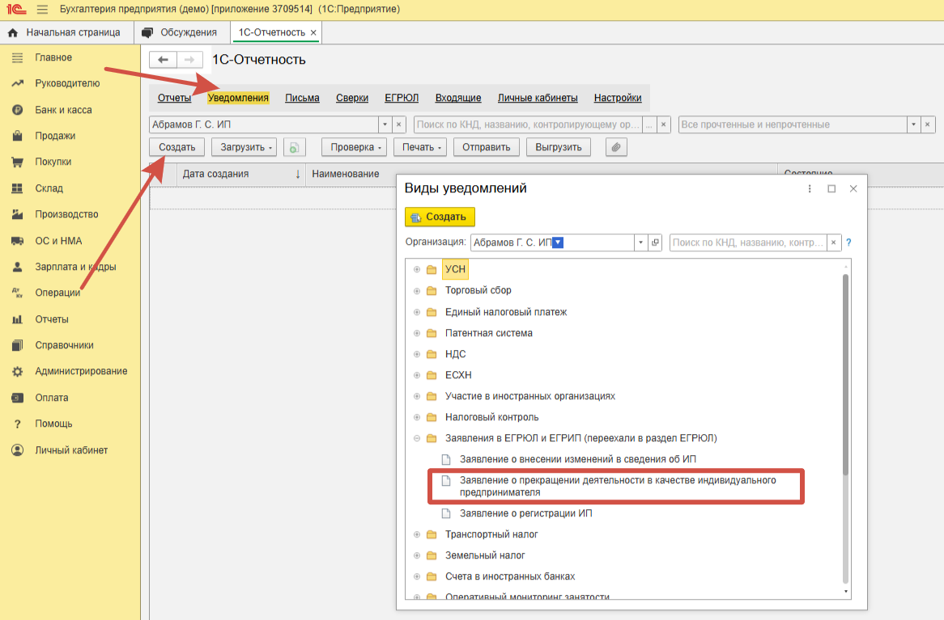This screenshot has width=944, height=620.
Task: Clear the main organization filter field
Action: pyautogui.click(x=398, y=124)
